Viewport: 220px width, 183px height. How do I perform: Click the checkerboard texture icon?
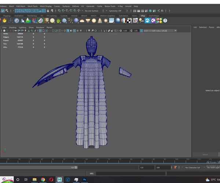coord(129,20)
